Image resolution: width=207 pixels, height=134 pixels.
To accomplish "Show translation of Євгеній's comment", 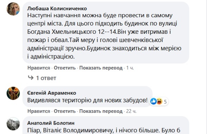I will (101, 111).
